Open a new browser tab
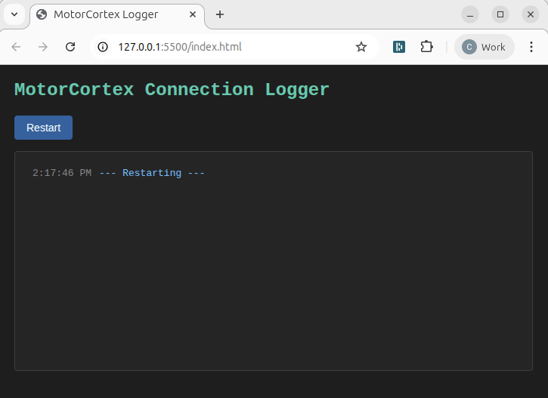The image size is (548, 398). tap(220, 14)
